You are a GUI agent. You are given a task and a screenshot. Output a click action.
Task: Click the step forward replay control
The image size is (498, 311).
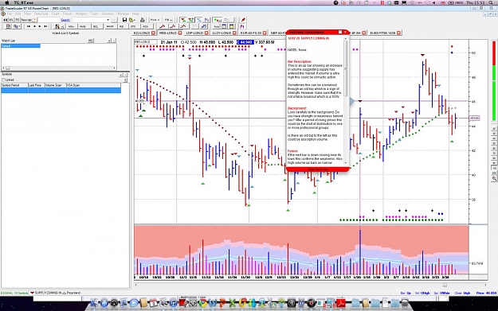pos(40,26)
